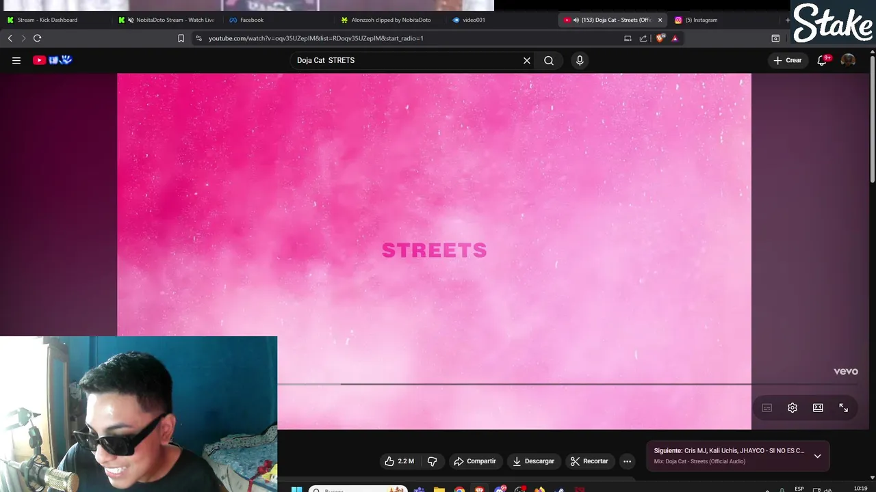
Task: Open the account avatar menu
Action: point(848,60)
